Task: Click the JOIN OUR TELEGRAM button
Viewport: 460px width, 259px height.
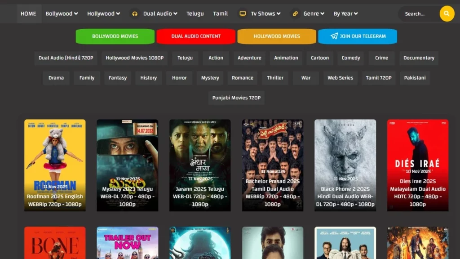Action: tap(358, 36)
